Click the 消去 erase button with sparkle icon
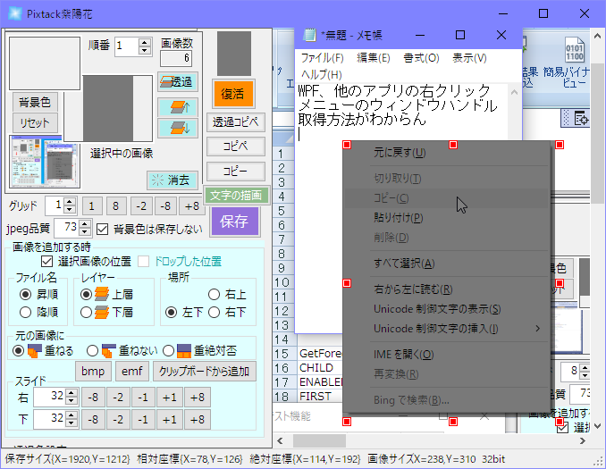This screenshot has height=469, width=606. (x=173, y=180)
